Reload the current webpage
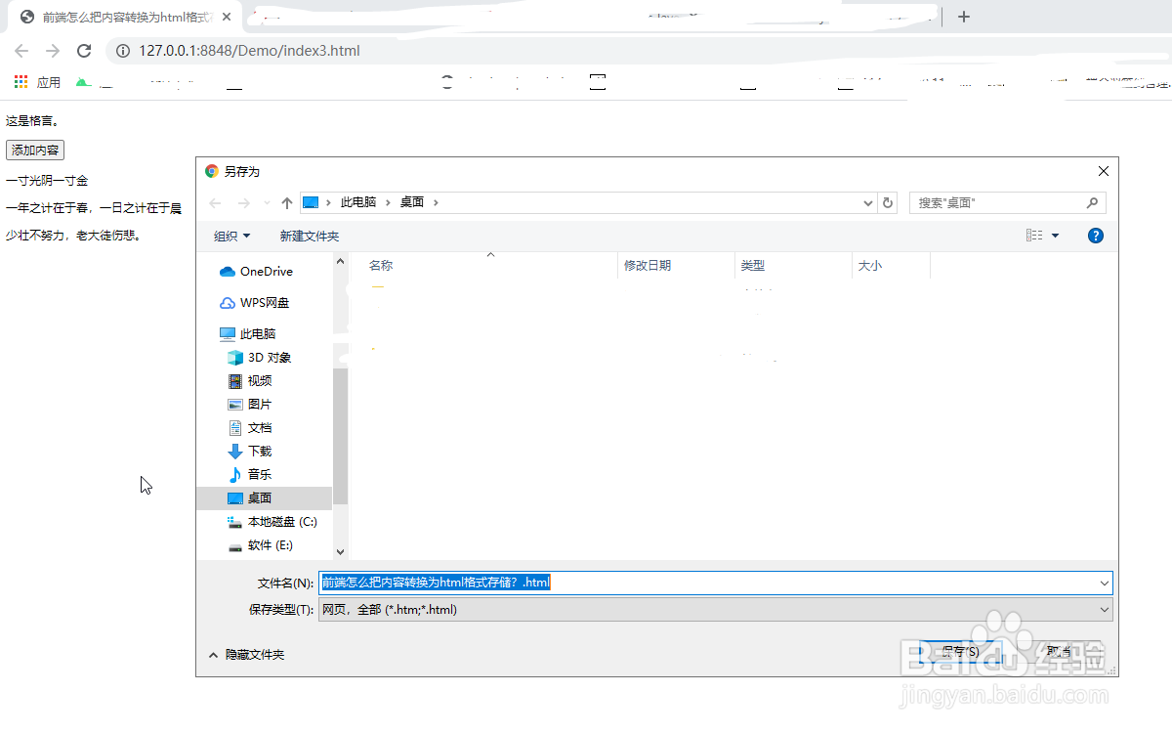The width and height of the screenshot is (1172, 735). [x=83, y=50]
